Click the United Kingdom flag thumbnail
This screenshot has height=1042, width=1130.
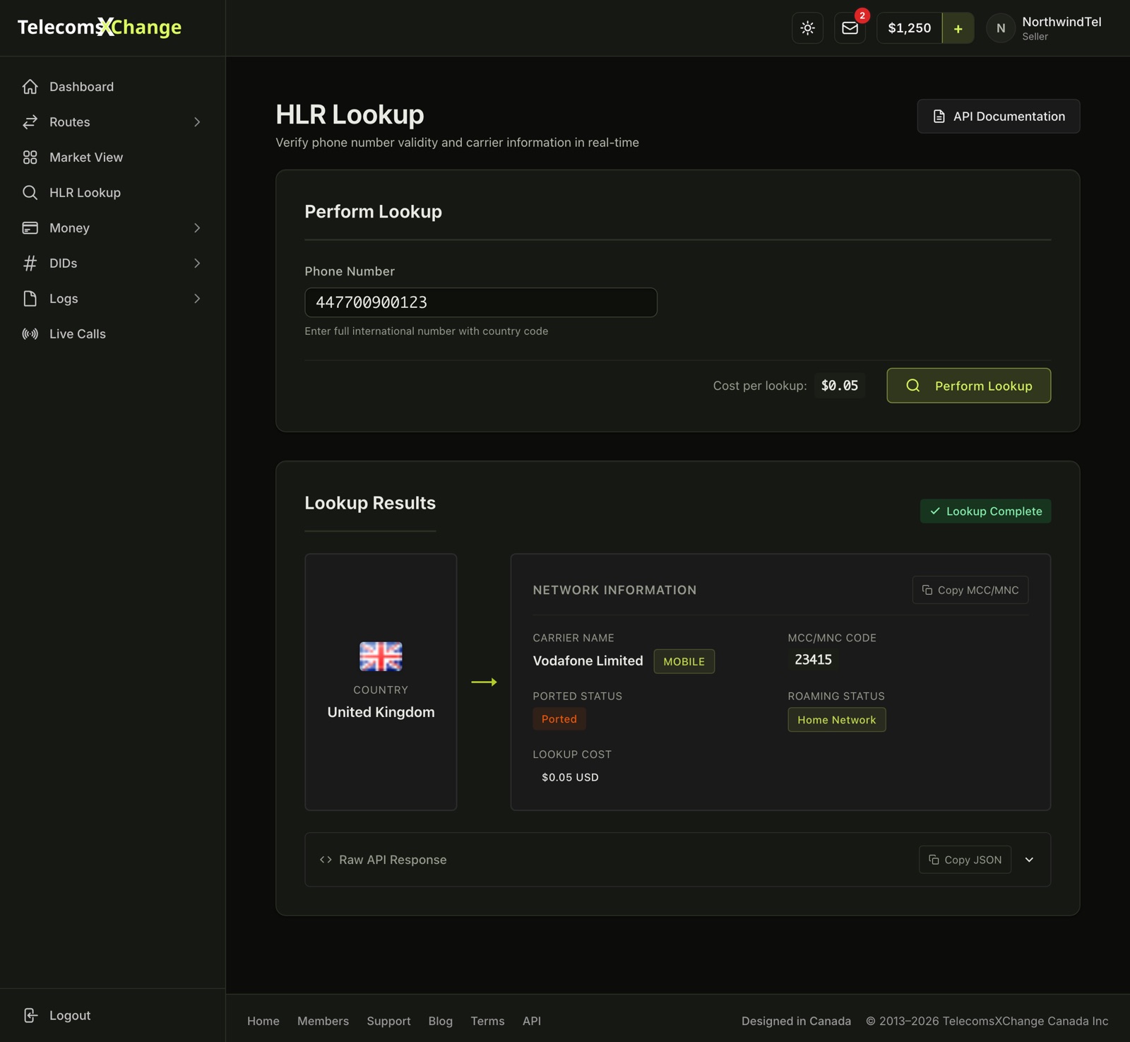point(381,657)
